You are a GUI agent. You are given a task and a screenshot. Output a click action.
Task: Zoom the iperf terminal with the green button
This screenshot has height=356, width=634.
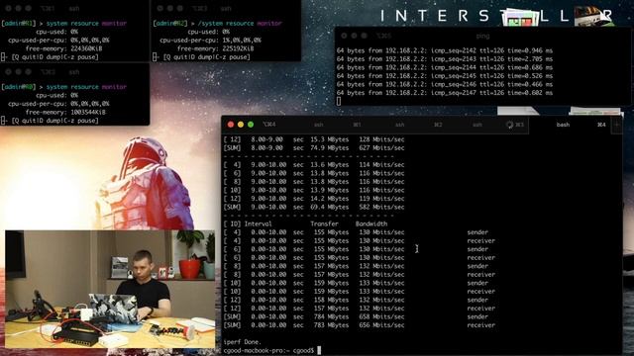point(251,125)
